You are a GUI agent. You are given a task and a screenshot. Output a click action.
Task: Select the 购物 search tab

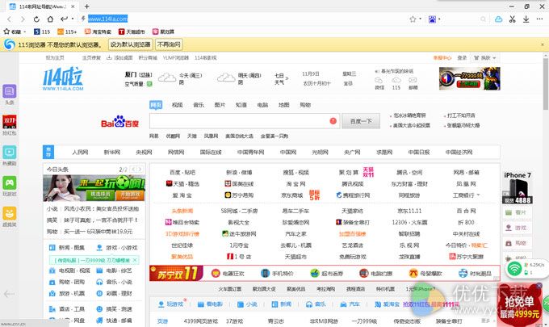pos(305,105)
